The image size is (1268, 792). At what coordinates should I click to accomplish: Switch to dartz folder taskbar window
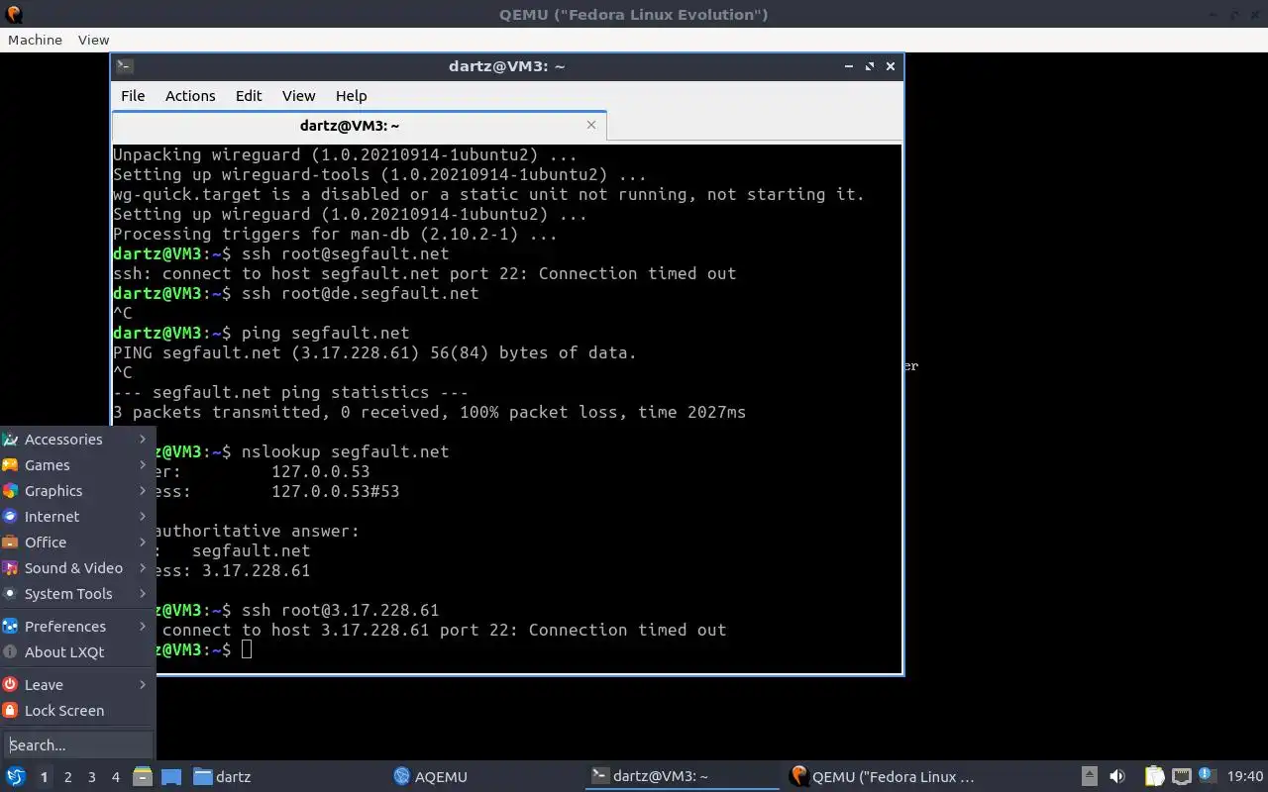(287, 777)
